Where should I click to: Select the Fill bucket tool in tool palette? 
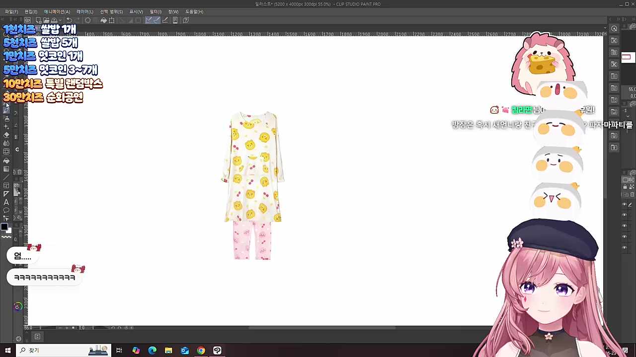pos(6,161)
